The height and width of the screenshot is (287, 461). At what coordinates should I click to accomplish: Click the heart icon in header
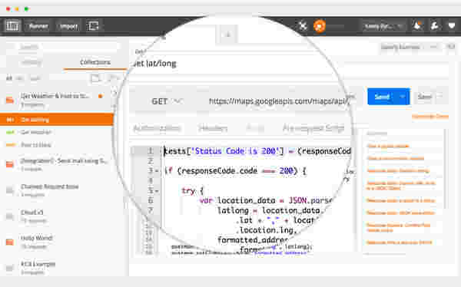click(452, 26)
